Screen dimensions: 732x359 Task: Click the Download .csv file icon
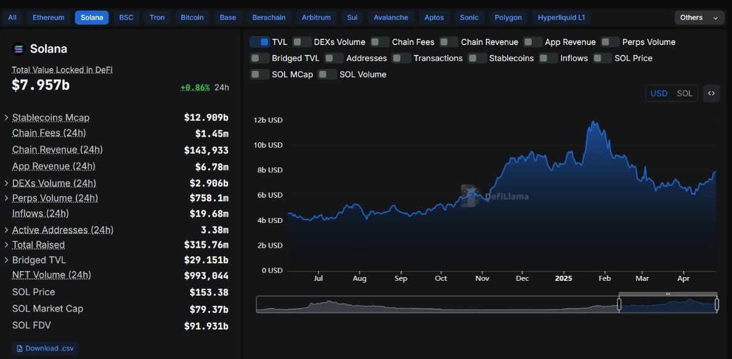coord(19,349)
